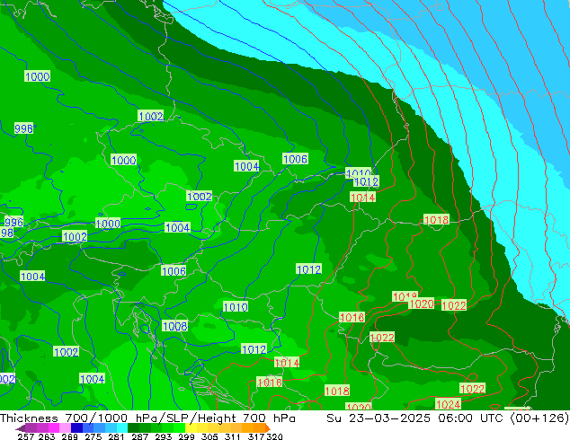
Task: Click the cyan legend swatch next to dark green
Action: tap(122, 427)
